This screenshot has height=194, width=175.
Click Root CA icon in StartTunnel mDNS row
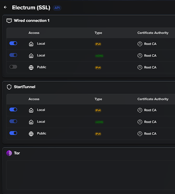click(140, 122)
